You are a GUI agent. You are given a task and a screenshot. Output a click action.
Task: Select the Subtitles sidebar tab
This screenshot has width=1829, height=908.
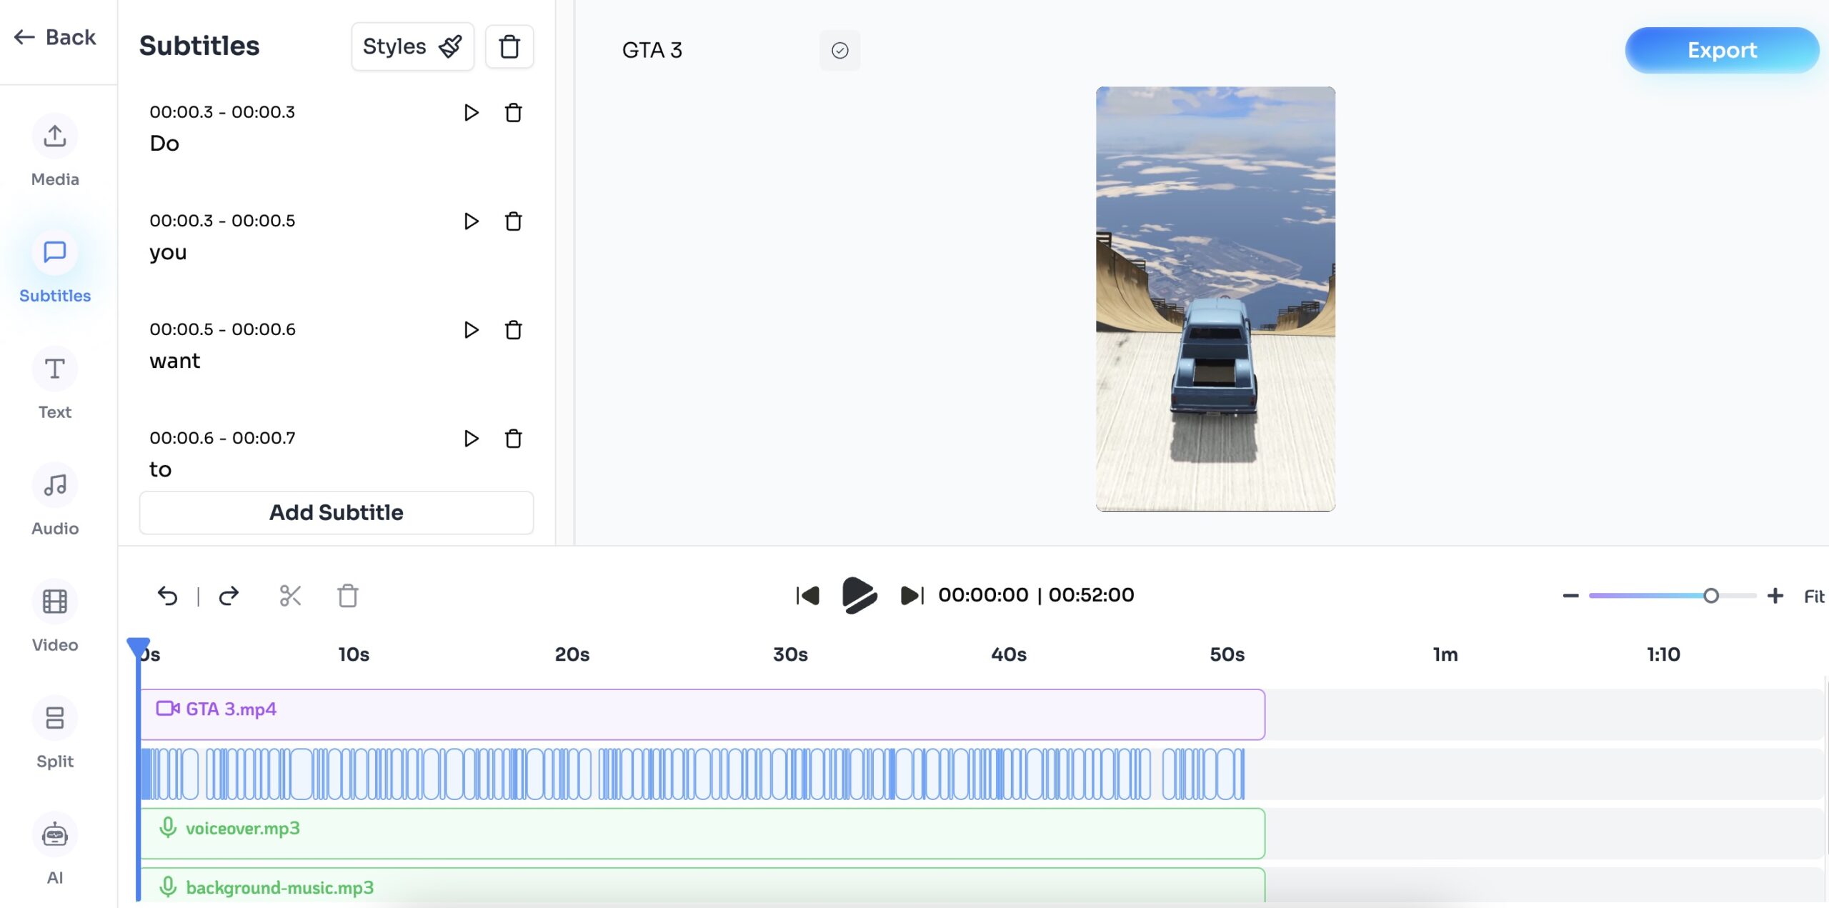pos(55,267)
